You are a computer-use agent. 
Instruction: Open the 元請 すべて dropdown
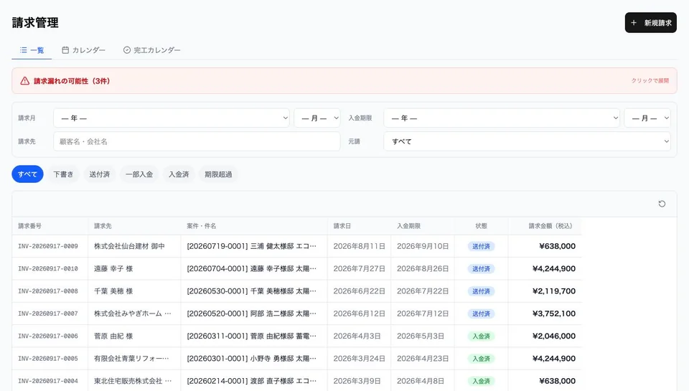point(527,141)
